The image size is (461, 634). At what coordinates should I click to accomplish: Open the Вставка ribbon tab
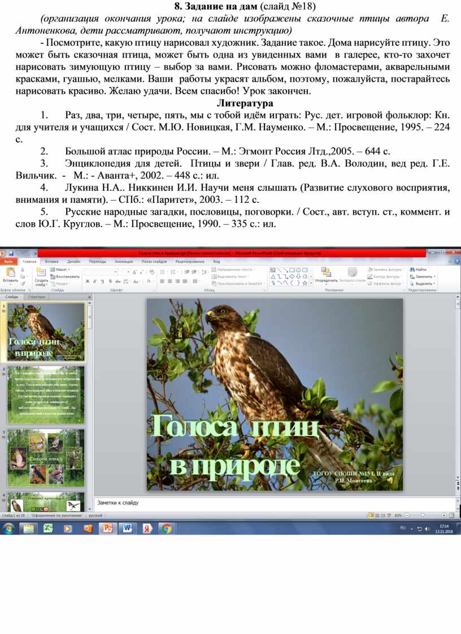[51, 262]
